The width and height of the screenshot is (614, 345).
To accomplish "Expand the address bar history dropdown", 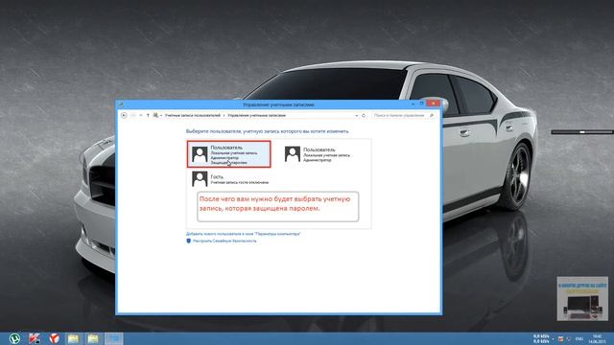I will [356, 115].
